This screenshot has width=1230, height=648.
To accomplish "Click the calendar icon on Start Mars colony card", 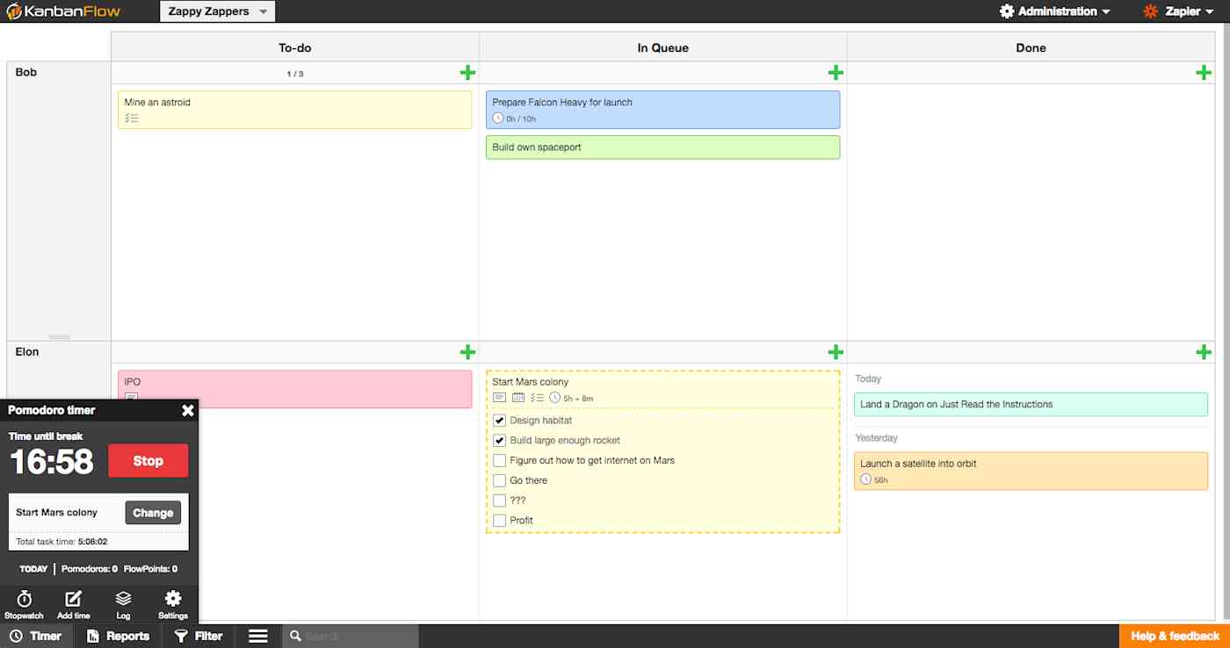I will coord(518,398).
